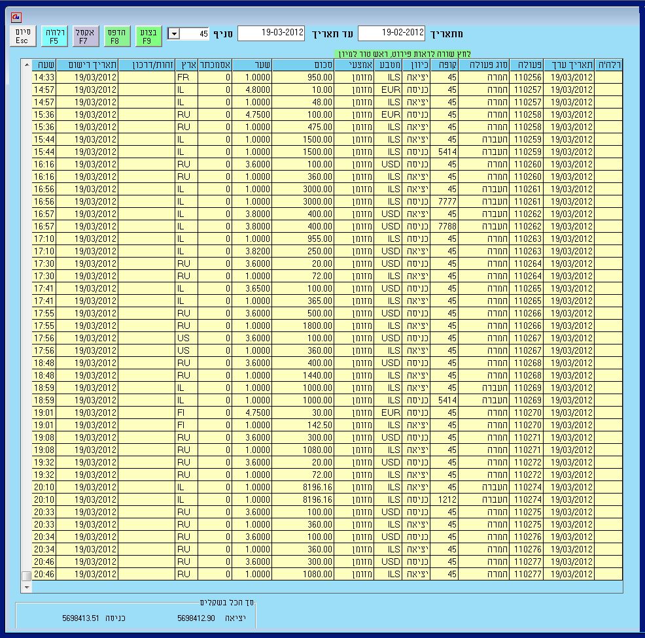
Task: Print using the הדפס F8 button
Action: pyautogui.click(x=117, y=36)
